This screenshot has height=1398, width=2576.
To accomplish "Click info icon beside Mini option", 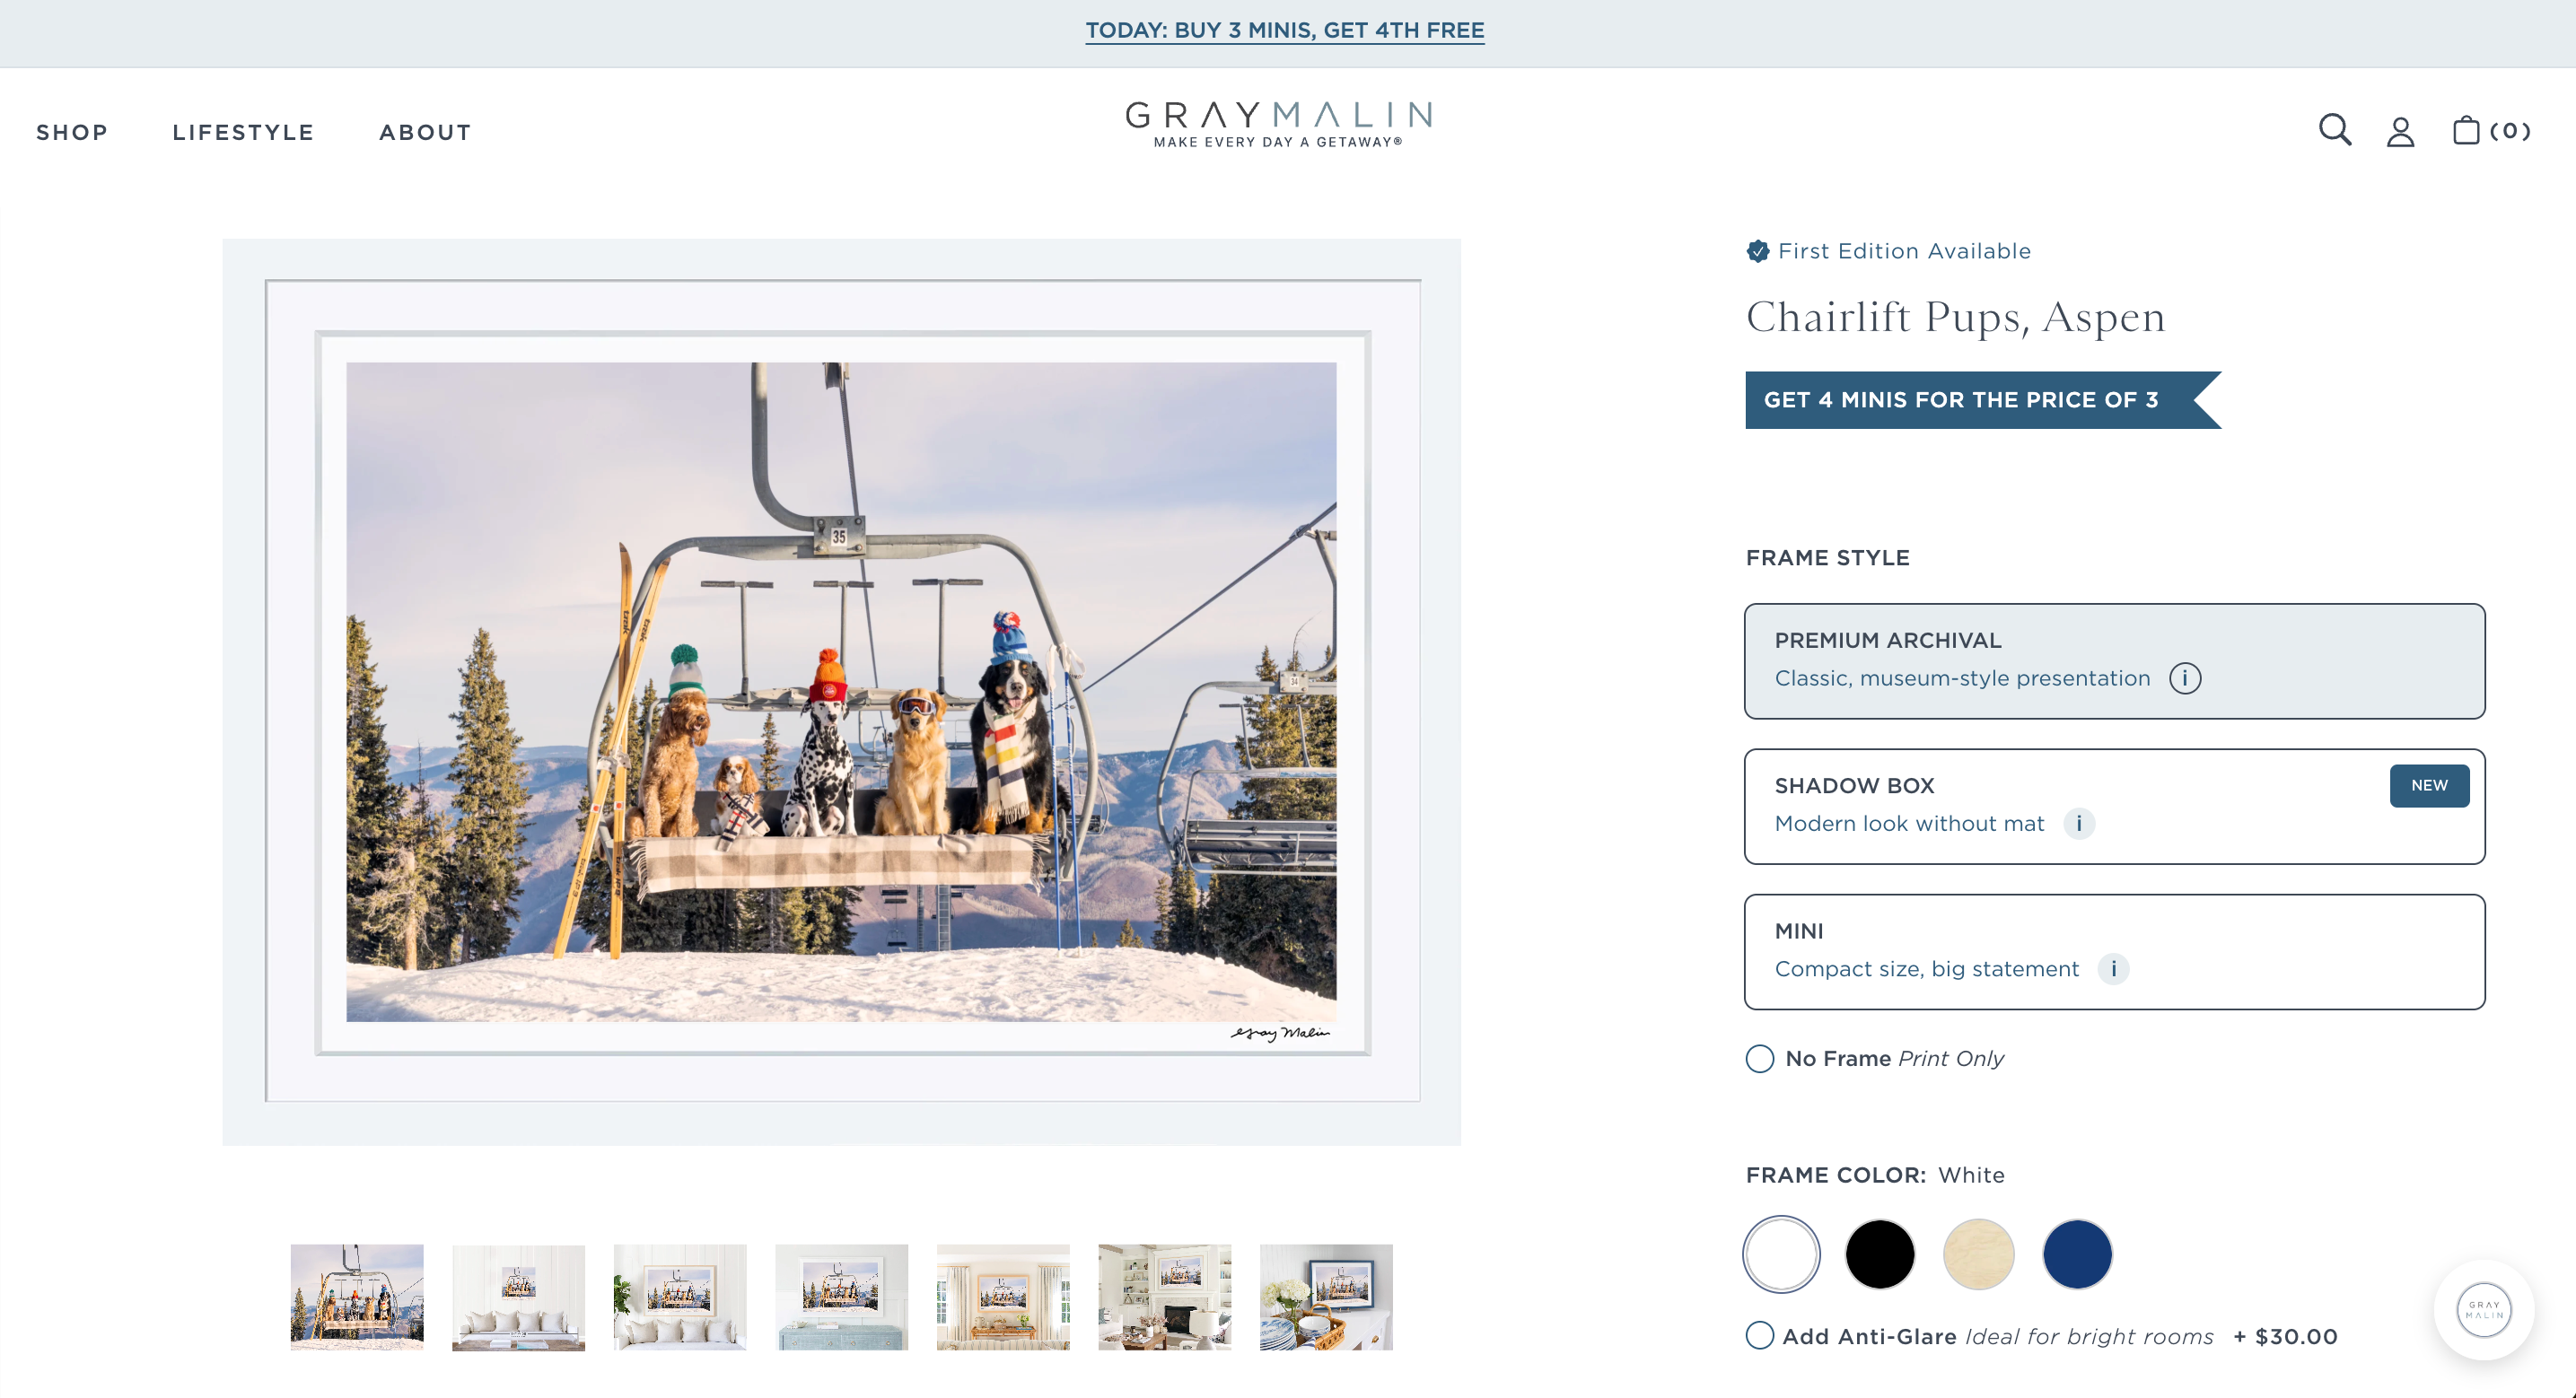I will click(2112, 968).
